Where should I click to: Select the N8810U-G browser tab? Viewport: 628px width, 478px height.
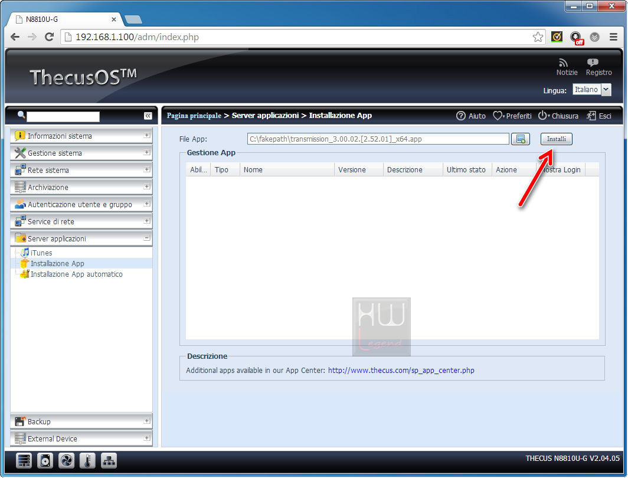coord(64,19)
